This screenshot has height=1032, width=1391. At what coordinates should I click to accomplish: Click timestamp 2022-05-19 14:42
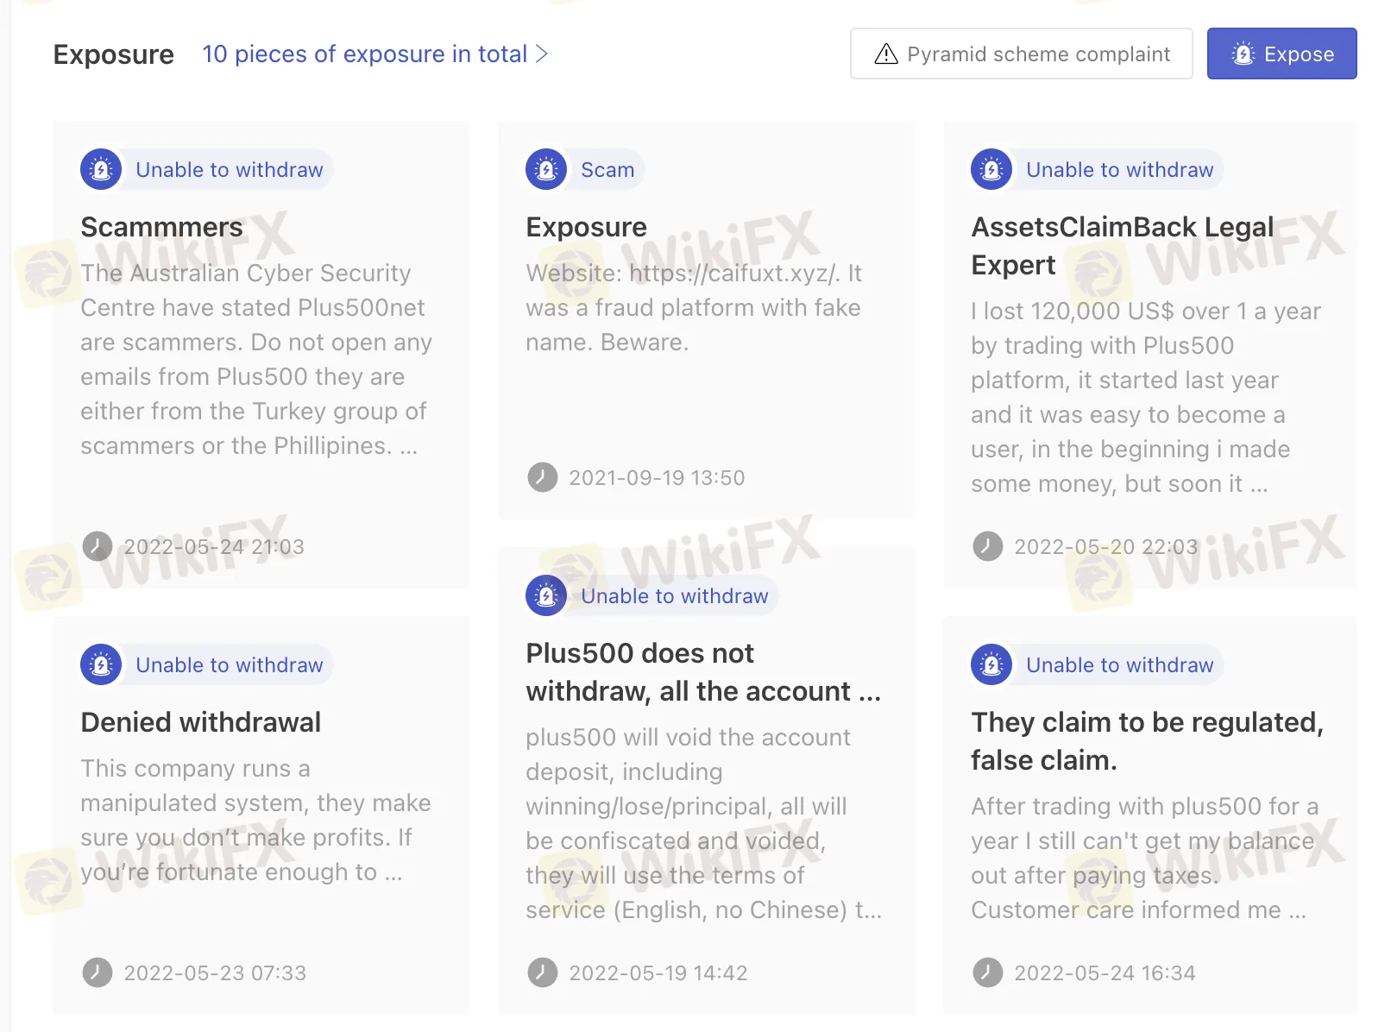(x=658, y=973)
